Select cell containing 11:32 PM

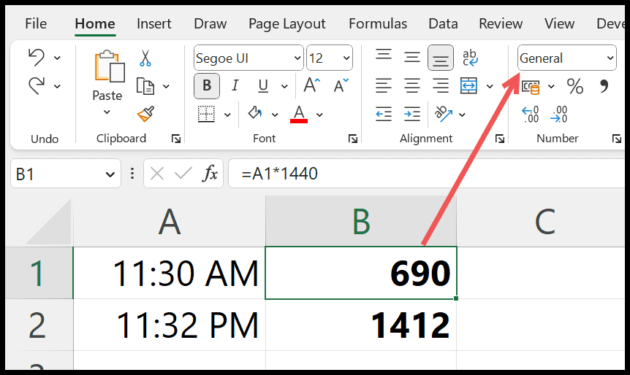point(169,325)
